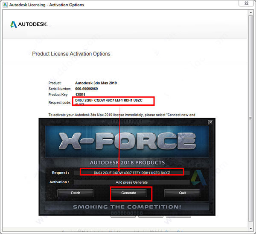
Task: Click the Autodesk 2018 Products label
Action: pos(127,162)
